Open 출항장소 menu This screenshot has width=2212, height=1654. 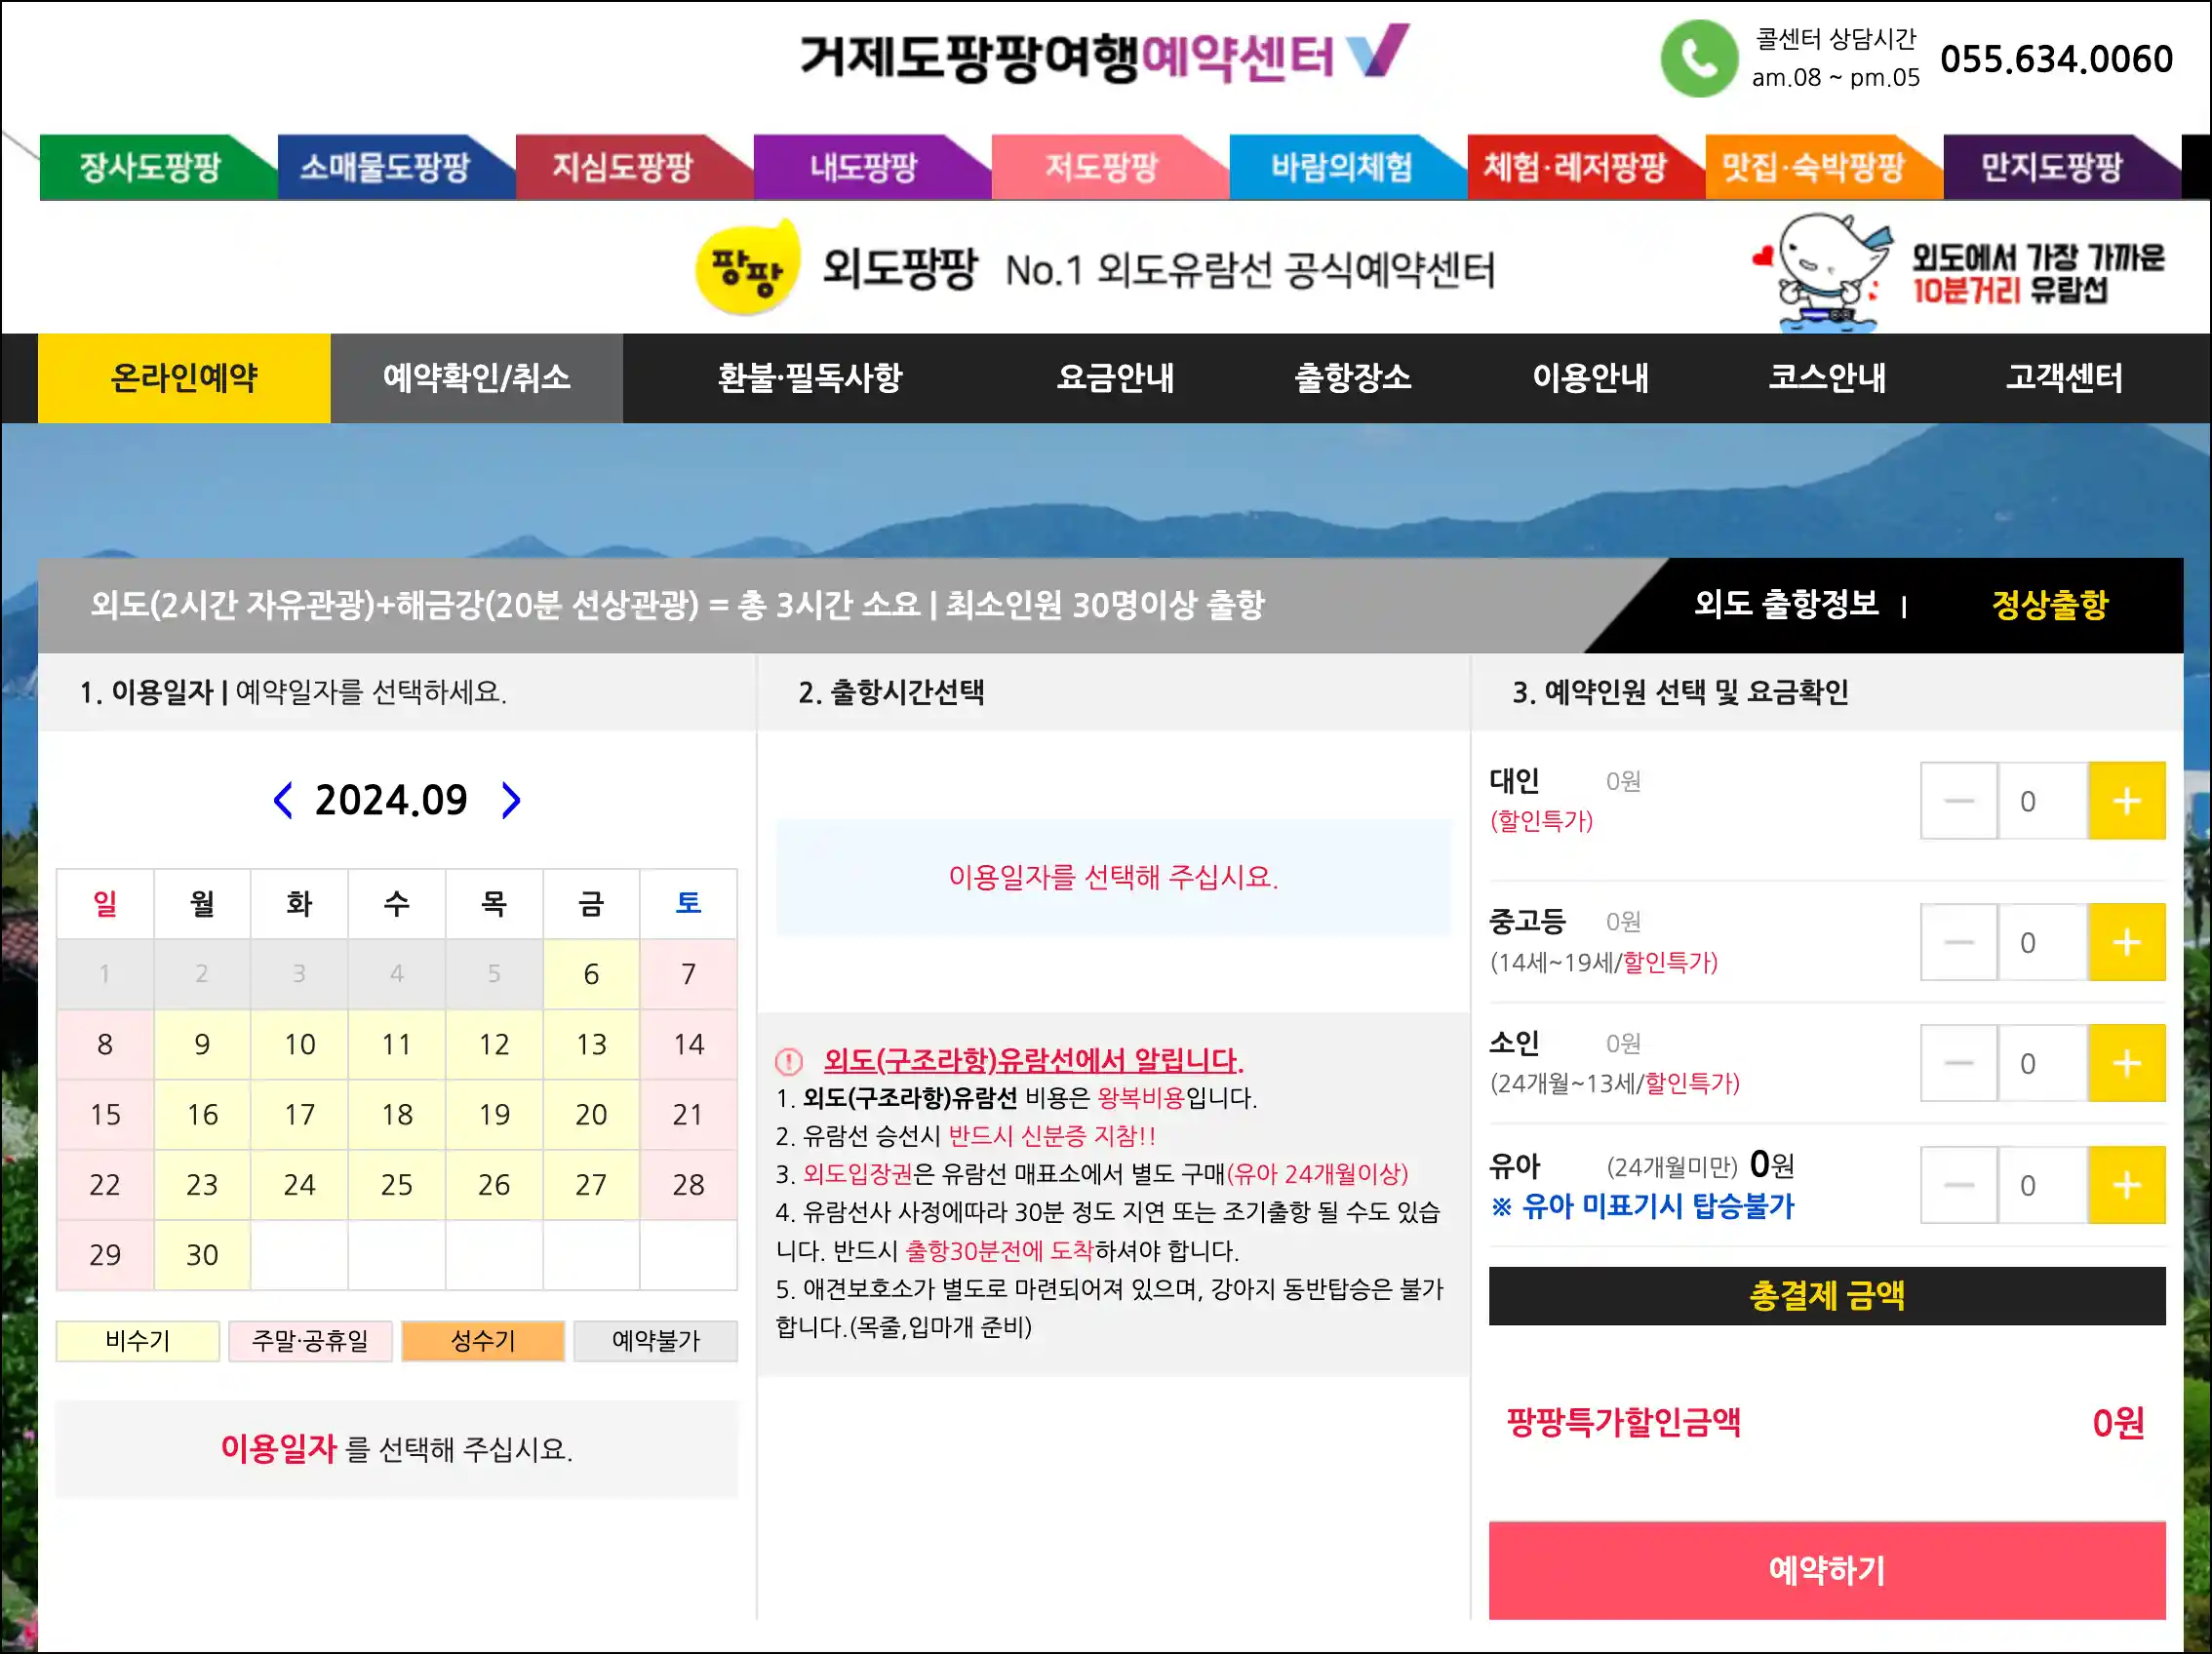pyautogui.click(x=1353, y=378)
